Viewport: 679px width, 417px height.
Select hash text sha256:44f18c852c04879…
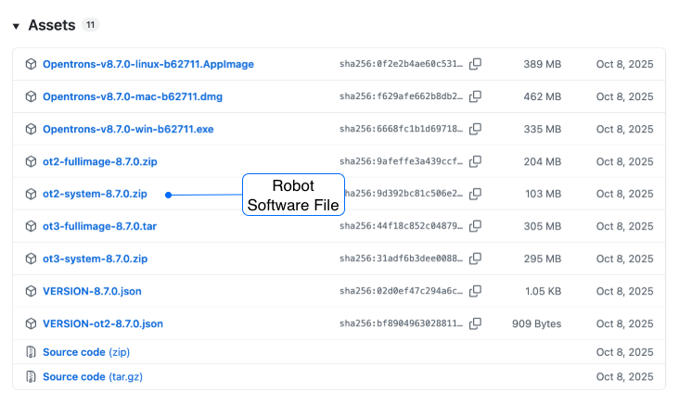tap(401, 226)
